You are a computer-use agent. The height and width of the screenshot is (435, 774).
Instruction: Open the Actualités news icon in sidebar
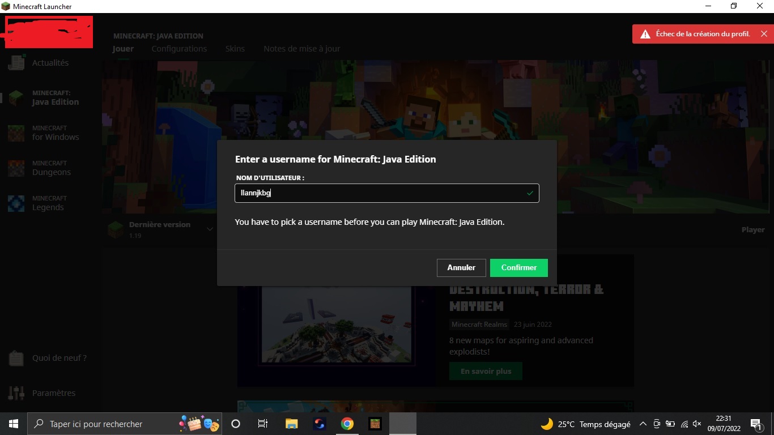[16, 63]
